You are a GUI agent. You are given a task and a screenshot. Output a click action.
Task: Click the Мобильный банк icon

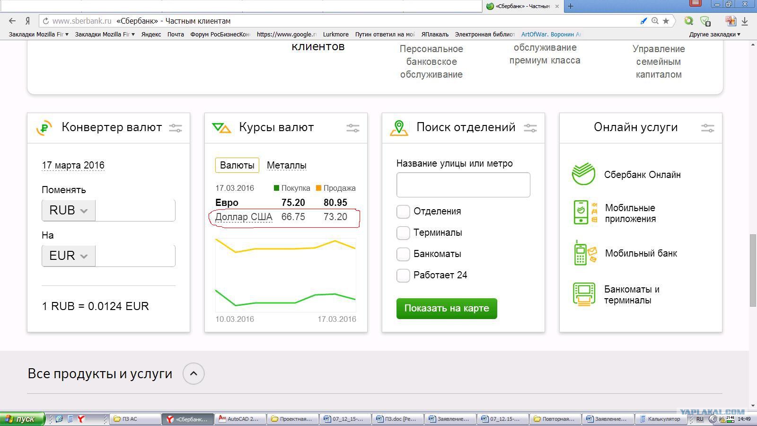pos(585,253)
